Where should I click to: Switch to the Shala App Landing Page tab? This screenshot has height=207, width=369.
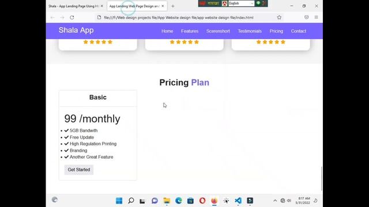[73, 6]
